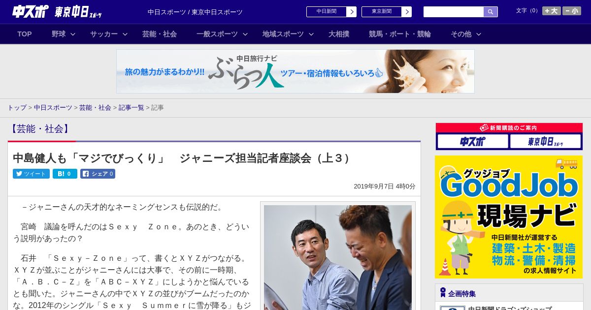
Task: Share article via Twitter ツイート button
Action: [31, 174]
